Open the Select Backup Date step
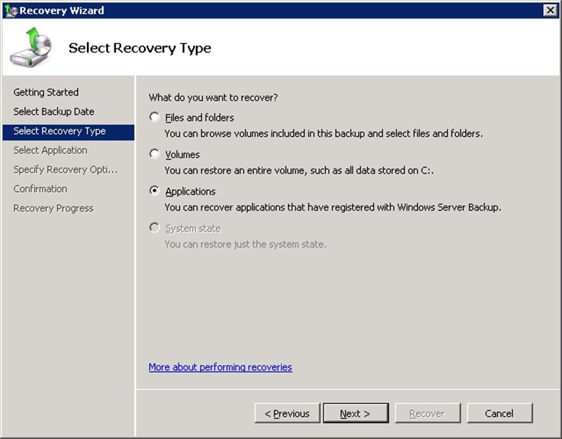Viewport: 562px width, 439px height. [53, 112]
